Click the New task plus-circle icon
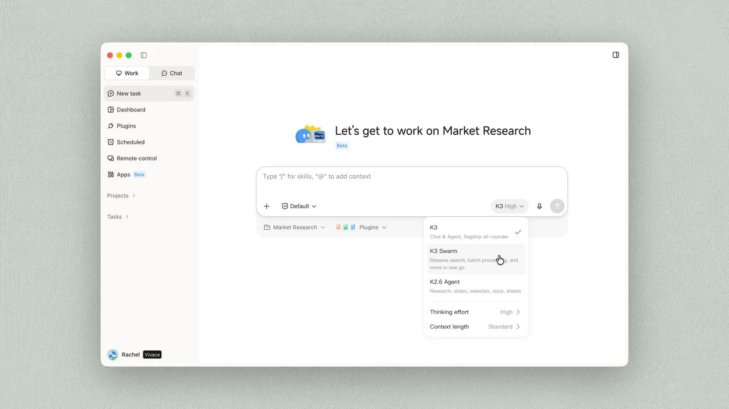 pos(111,93)
